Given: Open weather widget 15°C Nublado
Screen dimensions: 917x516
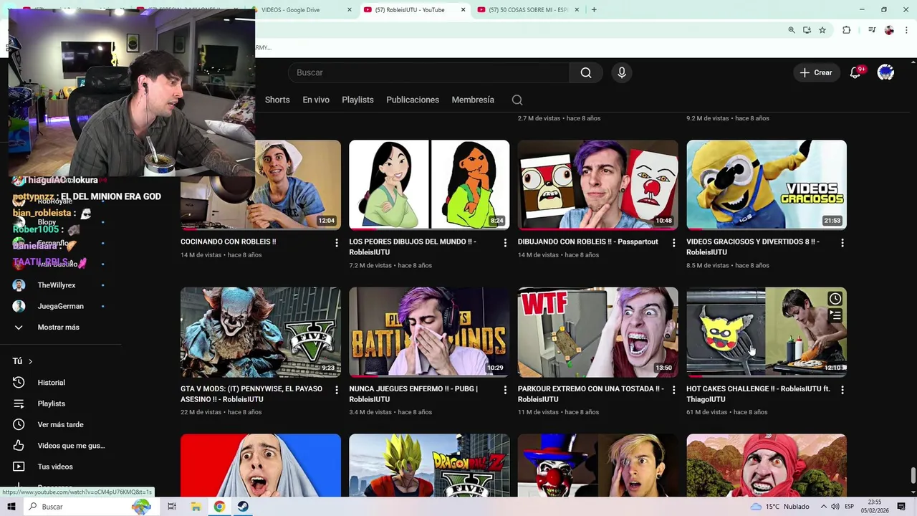Looking at the screenshot, I should point(779,507).
